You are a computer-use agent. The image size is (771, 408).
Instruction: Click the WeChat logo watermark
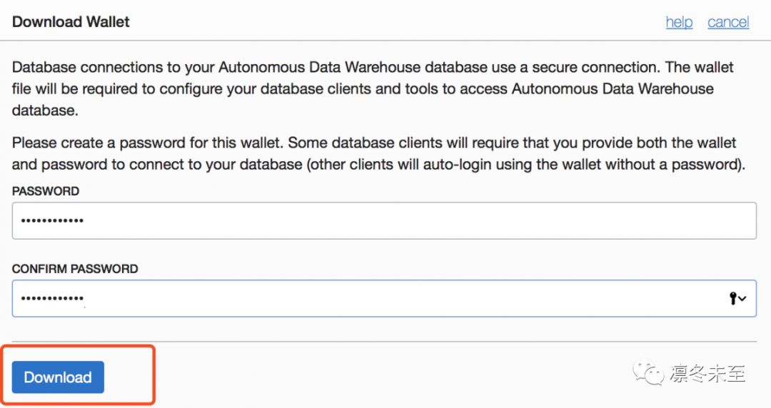point(650,373)
